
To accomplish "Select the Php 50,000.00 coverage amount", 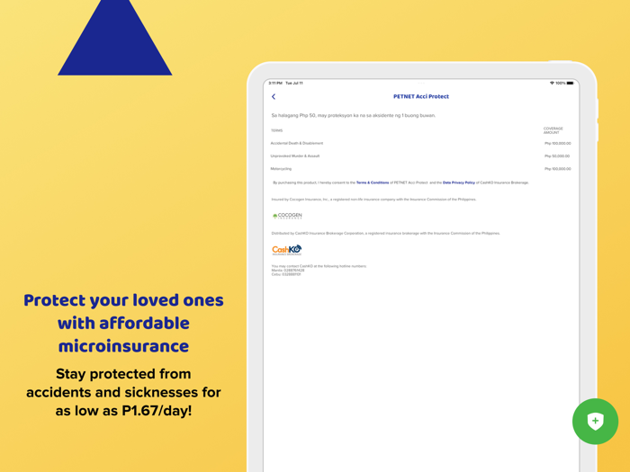I will tap(557, 156).
